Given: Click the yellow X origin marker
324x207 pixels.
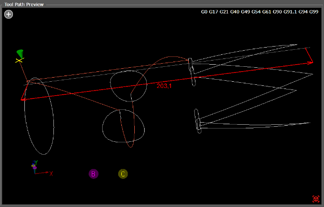Looking at the screenshot, I should tap(19, 61).
